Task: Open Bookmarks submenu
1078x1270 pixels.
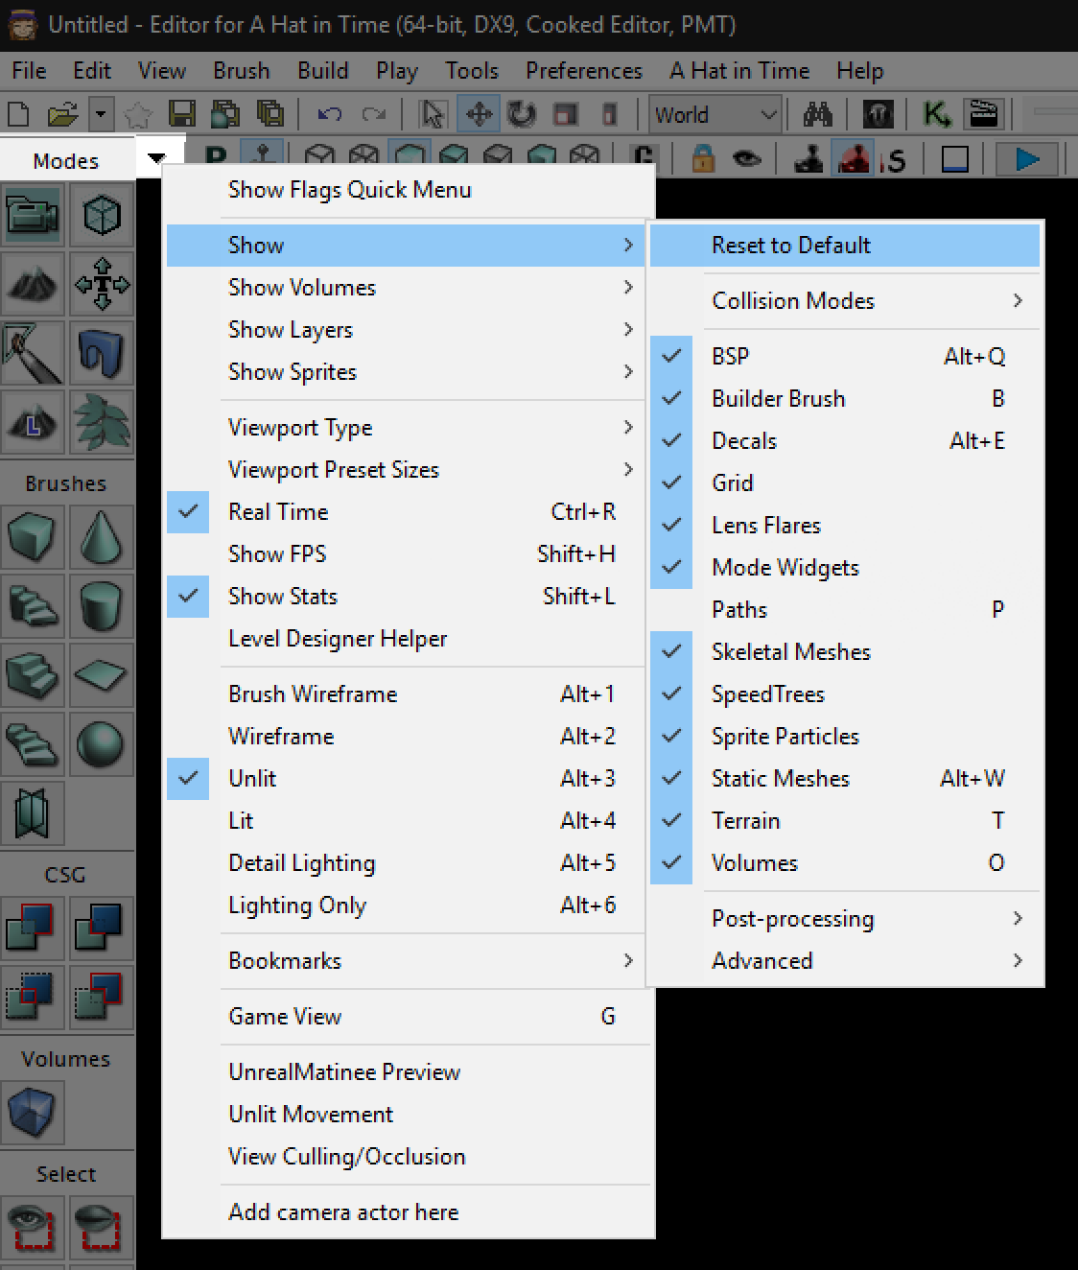Action: click(x=409, y=960)
